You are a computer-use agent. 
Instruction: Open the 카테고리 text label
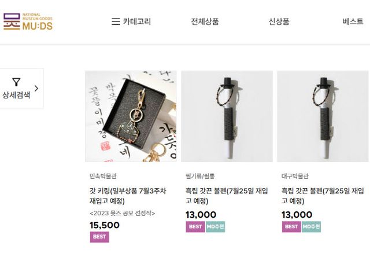136,21
